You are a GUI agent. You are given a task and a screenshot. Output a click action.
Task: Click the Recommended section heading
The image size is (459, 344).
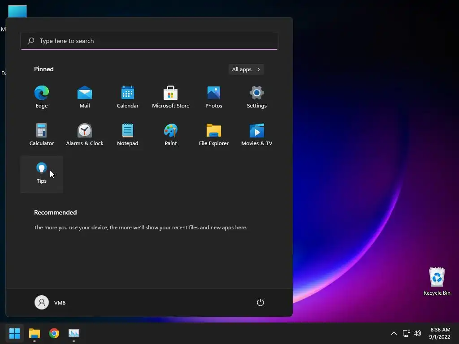[55, 212]
